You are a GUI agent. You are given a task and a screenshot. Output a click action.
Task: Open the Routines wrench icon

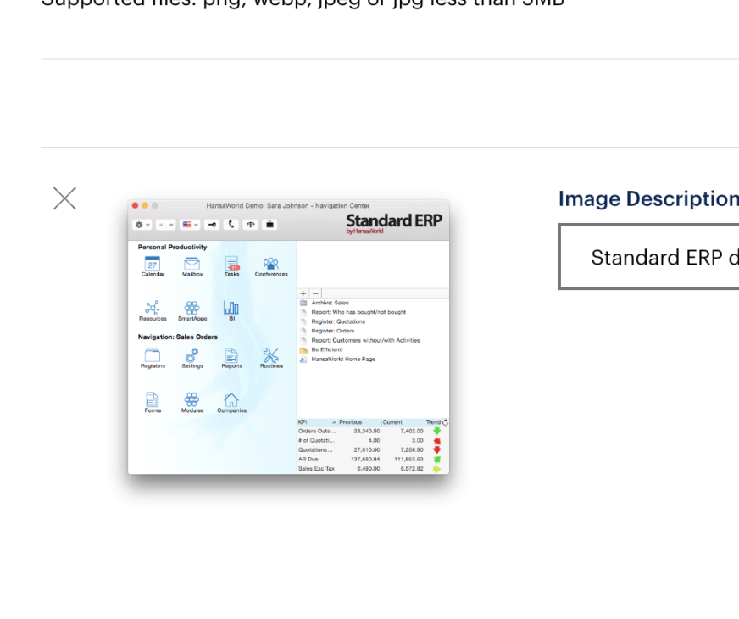point(271,357)
